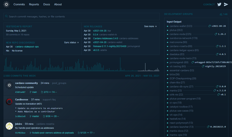The height and width of the screenshot is (137, 232).
Task: Click the Input Output group heading
Action: (x=174, y=22)
